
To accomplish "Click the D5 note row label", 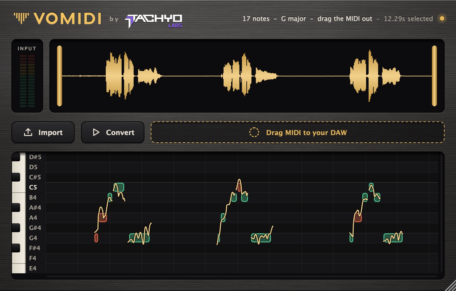I will pyautogui.click(x=33, y=167).
